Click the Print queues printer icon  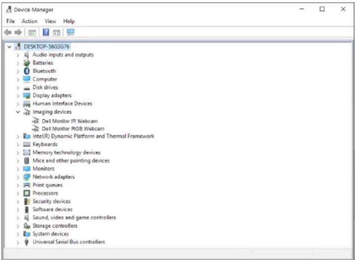tap(27, 185)
